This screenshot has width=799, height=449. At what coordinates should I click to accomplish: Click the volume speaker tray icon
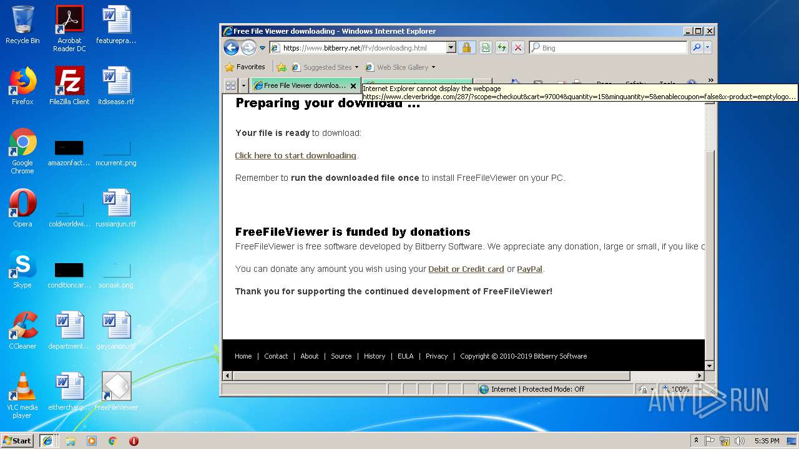coord(740,441)
